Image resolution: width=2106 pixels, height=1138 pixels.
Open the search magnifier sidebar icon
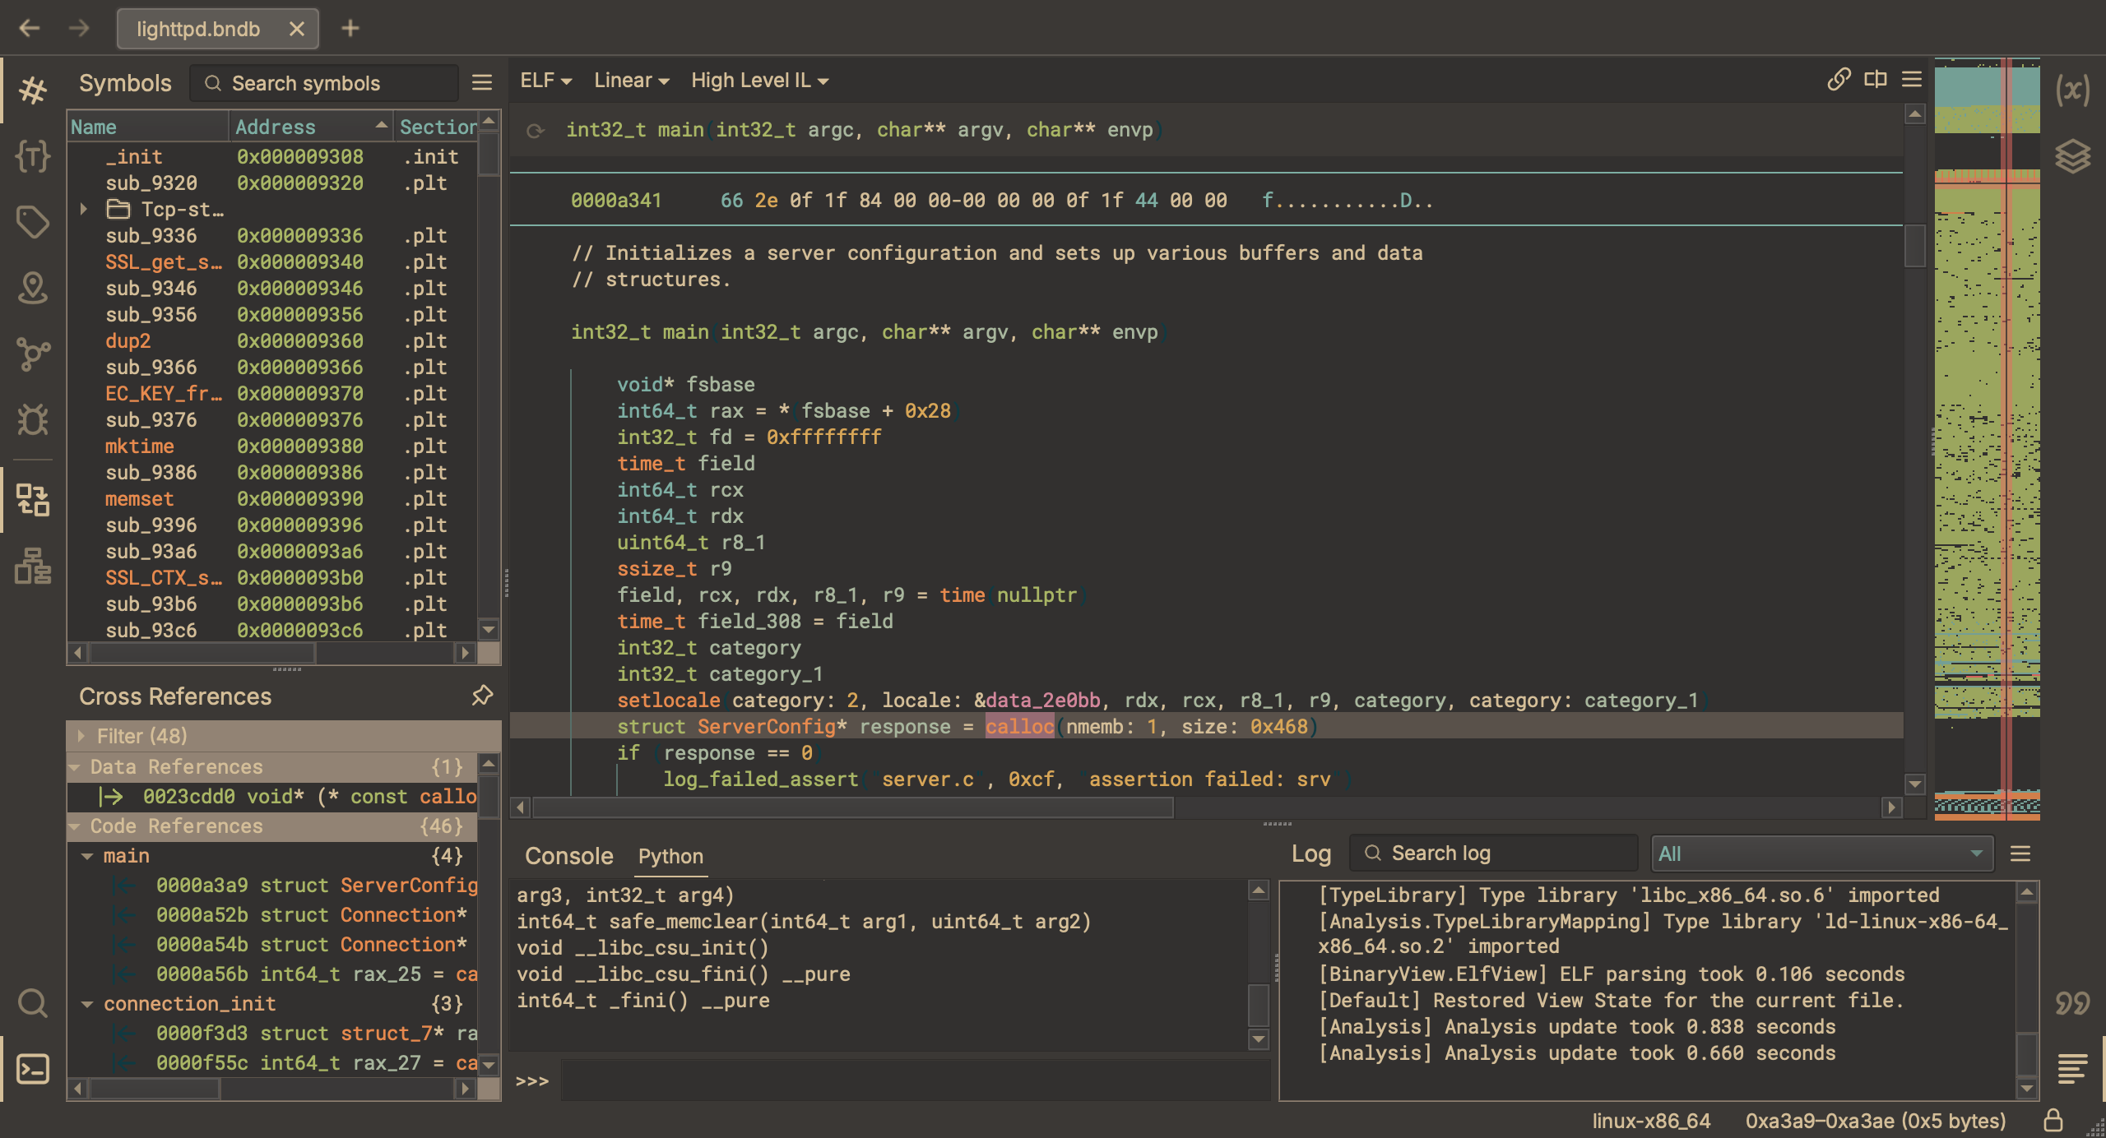pos(33,1003)
